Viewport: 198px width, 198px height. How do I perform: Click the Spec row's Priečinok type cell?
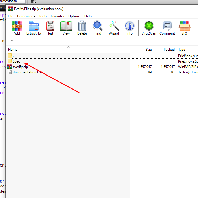tap(188, 61)
